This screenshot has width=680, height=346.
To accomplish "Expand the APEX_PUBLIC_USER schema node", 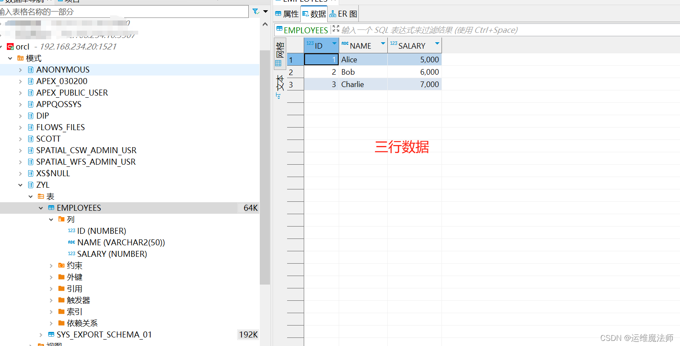I will 20,93.
